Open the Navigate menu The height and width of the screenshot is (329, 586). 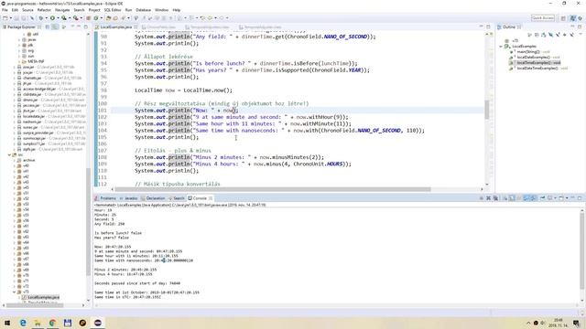[62, 10]
